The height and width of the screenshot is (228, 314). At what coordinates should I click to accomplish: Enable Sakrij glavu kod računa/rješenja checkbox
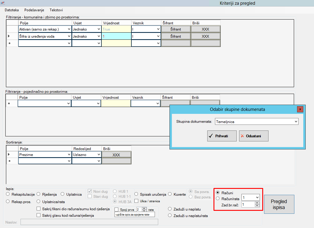point(38,216)
